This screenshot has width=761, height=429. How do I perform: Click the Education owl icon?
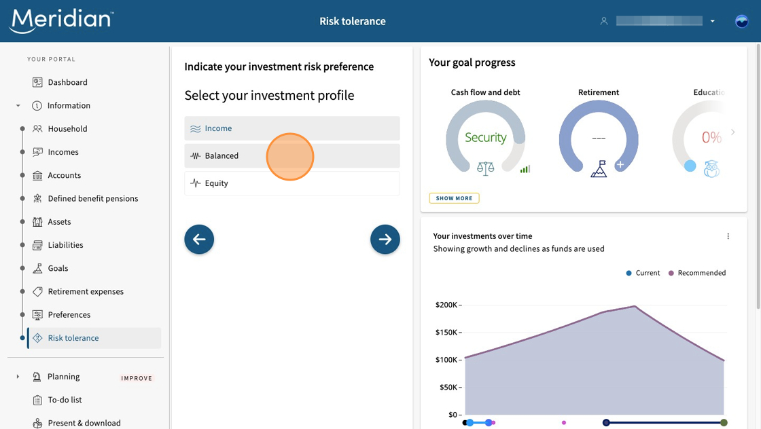[x=711, y=169]
